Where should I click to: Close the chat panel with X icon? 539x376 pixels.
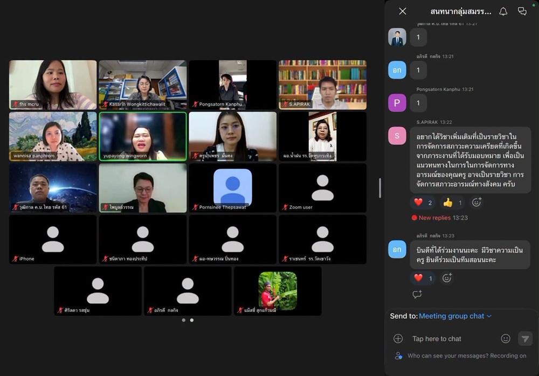tap(403, 11)
